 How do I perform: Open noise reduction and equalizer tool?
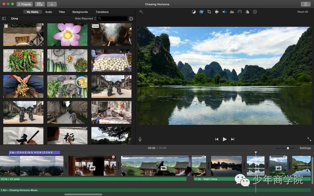232,12
